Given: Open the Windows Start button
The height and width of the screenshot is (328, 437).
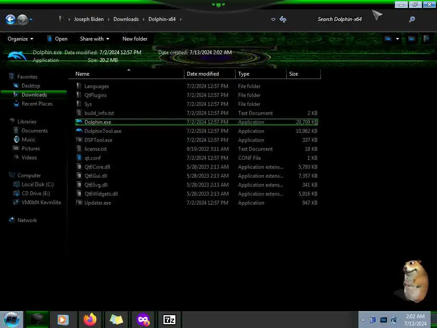Looking at the screenshot, I should (x=11, y=319).
